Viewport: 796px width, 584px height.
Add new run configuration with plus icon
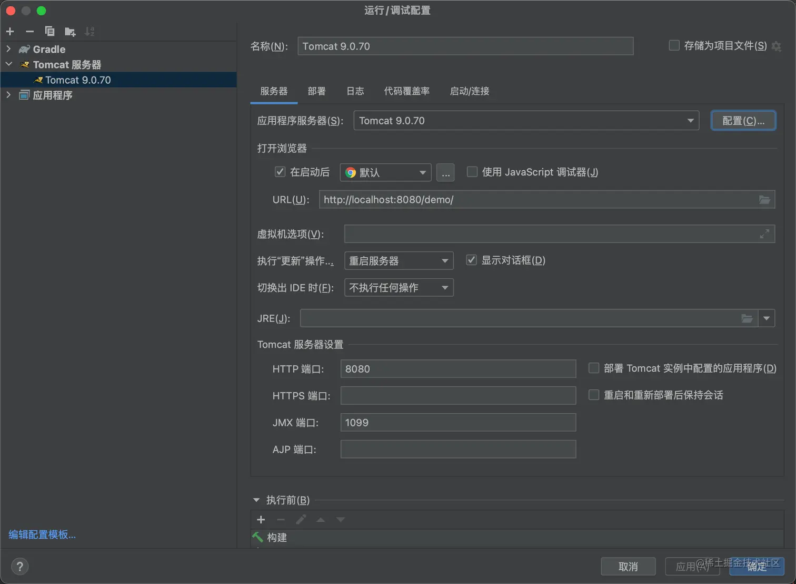pyautogui.click(x=10, y=32)
